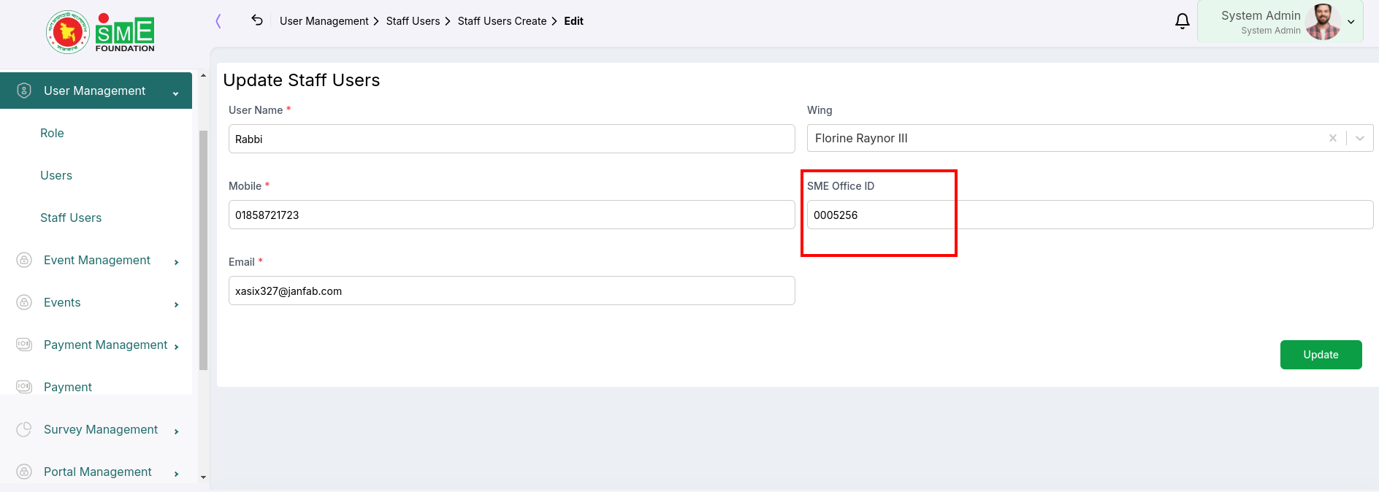
Task: Open the Wing dropdown chevron
Action: click(1360, 138)
